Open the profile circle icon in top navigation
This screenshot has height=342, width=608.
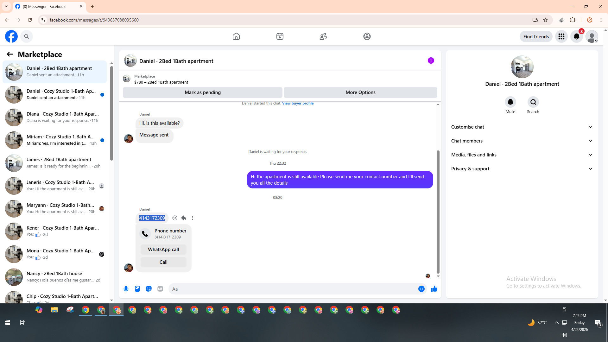click(367, 36)
